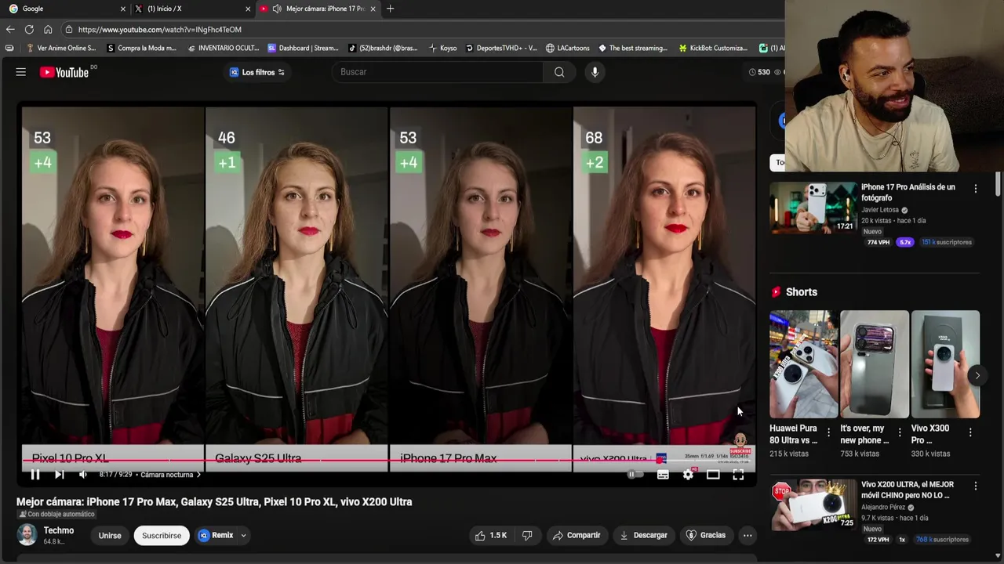The width and height of the screenshot is (1004, 564).
Task: Select the 'Mejor cámara: iPhone 17' YouTube tab
Action: click(x=318, y=9)
